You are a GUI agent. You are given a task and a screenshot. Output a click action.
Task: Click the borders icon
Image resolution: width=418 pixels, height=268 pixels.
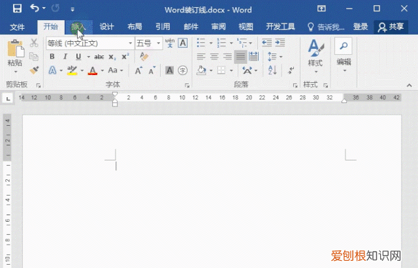[x=221, y=70]
